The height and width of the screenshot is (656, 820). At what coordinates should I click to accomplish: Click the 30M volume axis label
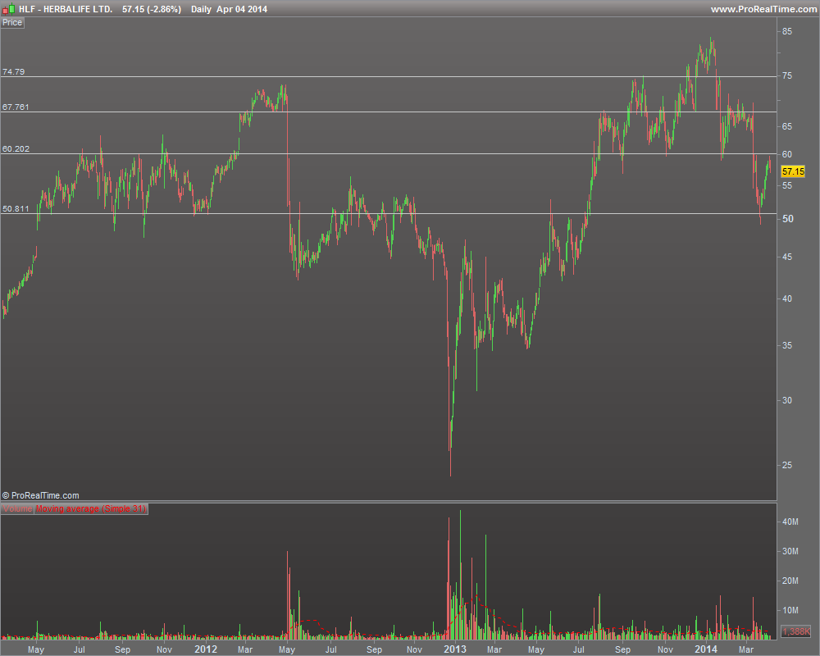pyautogui.click(x=790, y=551)
